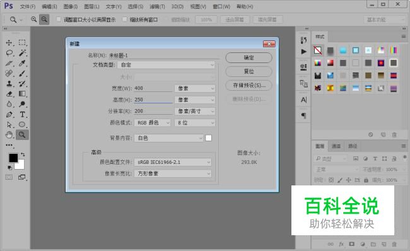This screenshot has height=251, width=410.
Task: Open the History panel icon
Action: (303, 40)
